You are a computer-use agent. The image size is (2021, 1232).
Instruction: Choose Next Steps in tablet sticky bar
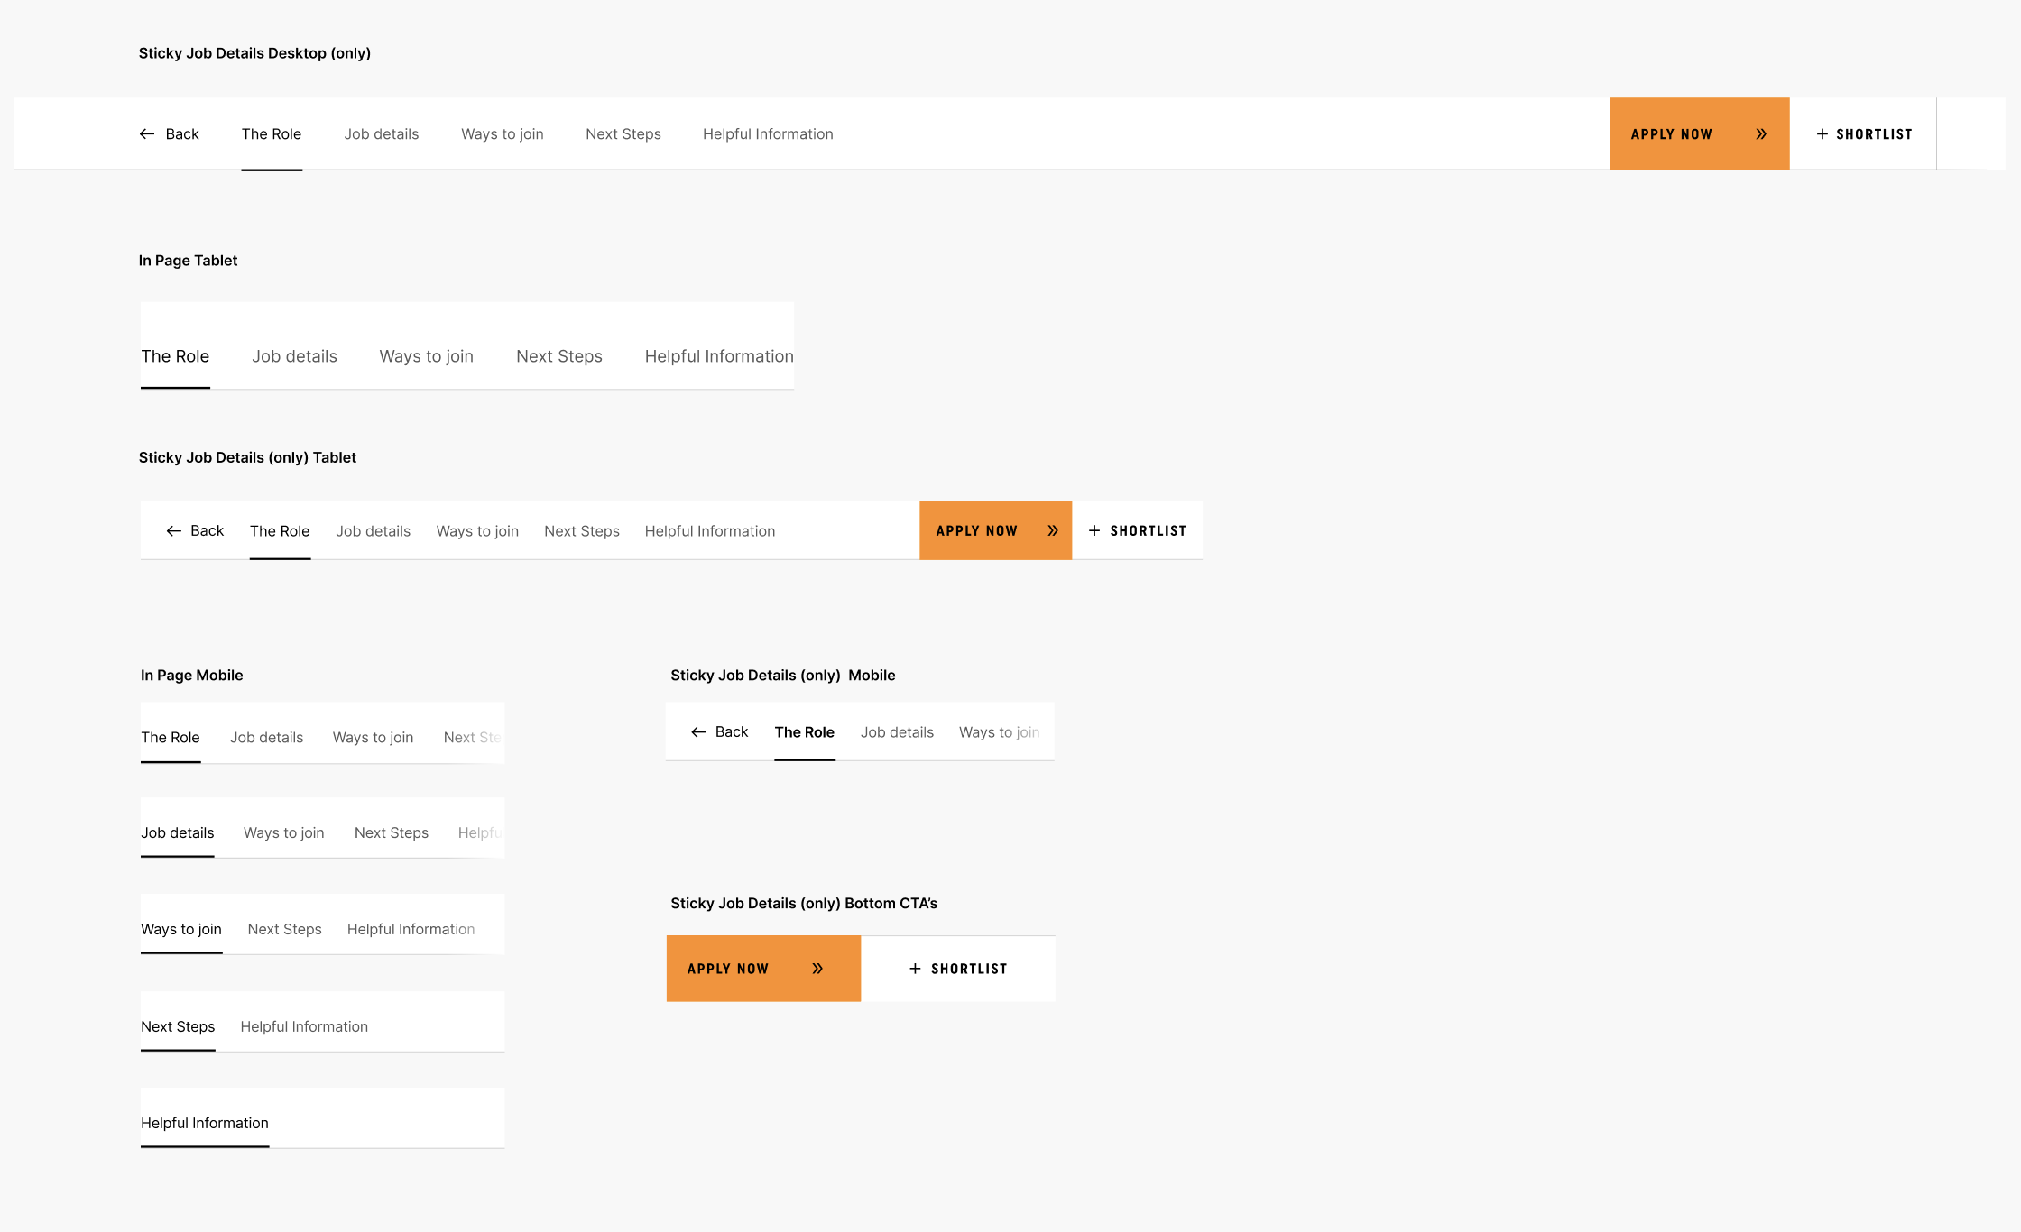(581, 531)
